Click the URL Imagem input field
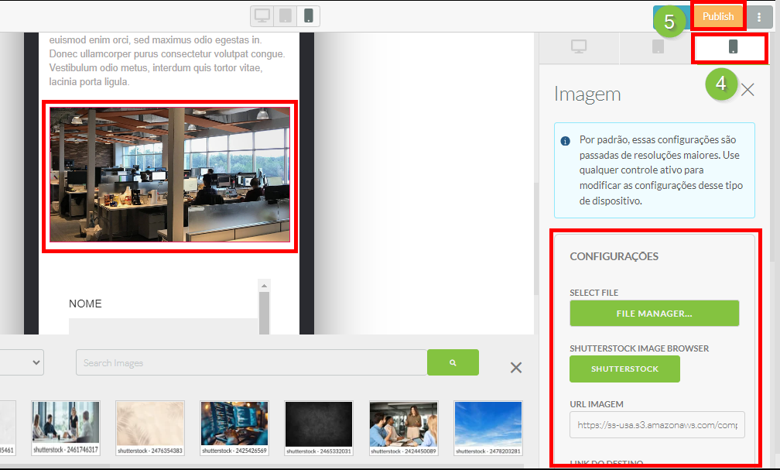780x470 pixels. click(657, 425)
